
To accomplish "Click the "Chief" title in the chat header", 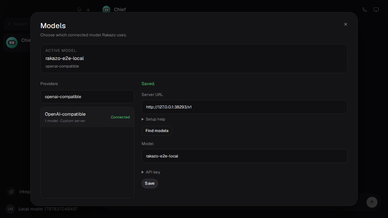I will 120,10.
